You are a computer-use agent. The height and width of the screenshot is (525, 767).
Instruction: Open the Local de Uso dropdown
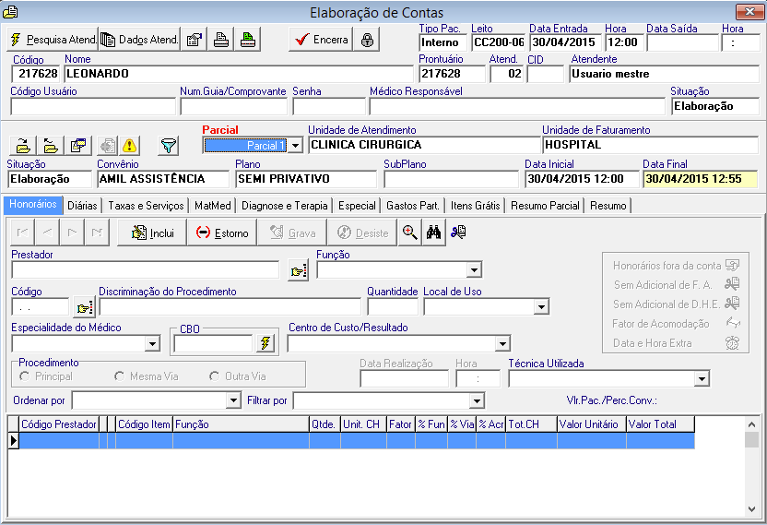click(x=540, y=307)
